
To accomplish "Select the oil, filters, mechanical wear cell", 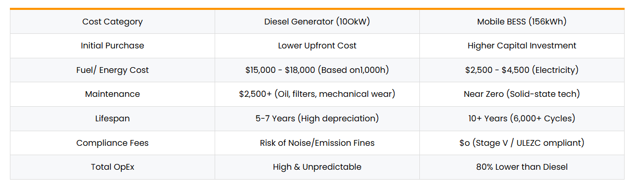I will (x=317, y=94).
